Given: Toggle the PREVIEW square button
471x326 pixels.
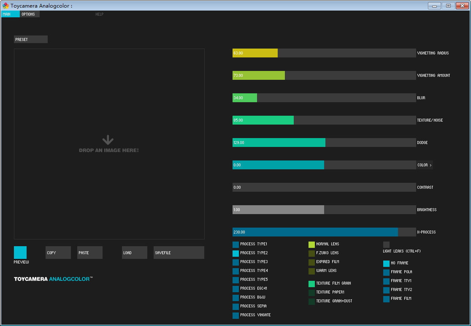Looking at the screenshot, I should tap(20, 253).
